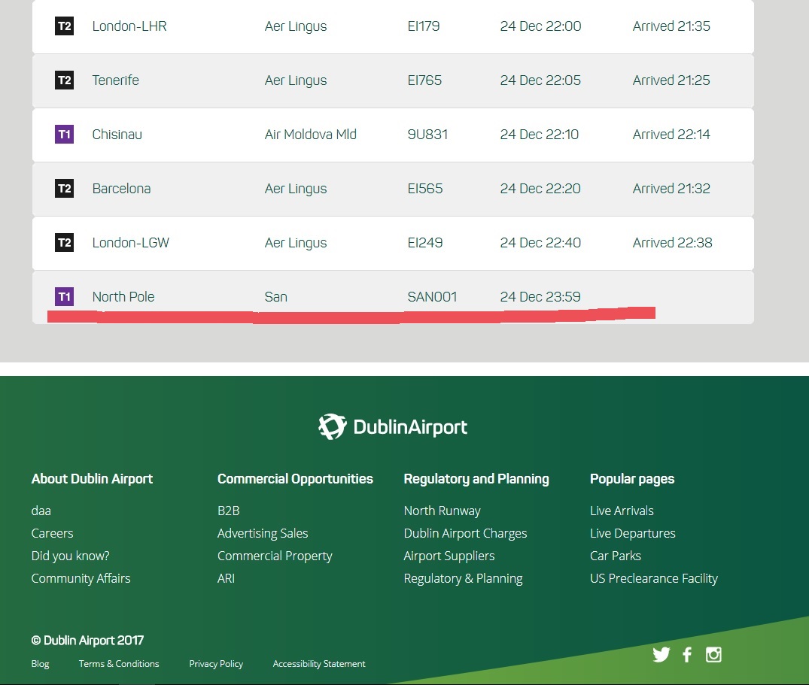
Task: Open the Live Arrivals link
Action: coord(622,511)
